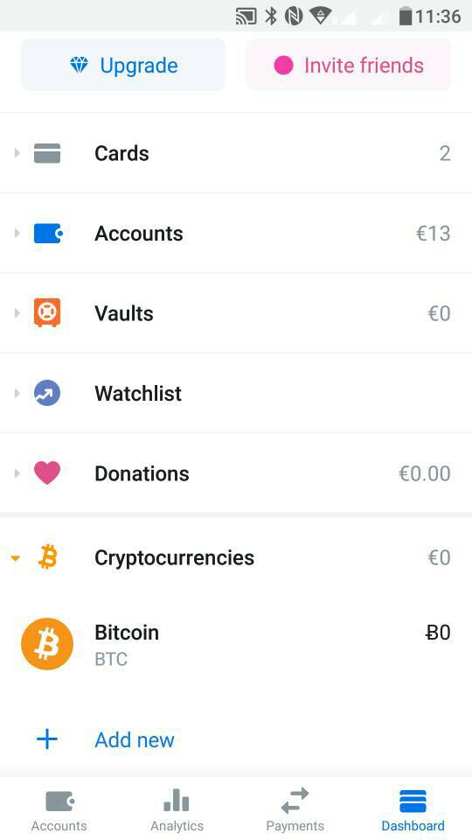Viewport: 472px width, 840px height.
Task: Tap the Invite friends button
Action: point(349,65)
